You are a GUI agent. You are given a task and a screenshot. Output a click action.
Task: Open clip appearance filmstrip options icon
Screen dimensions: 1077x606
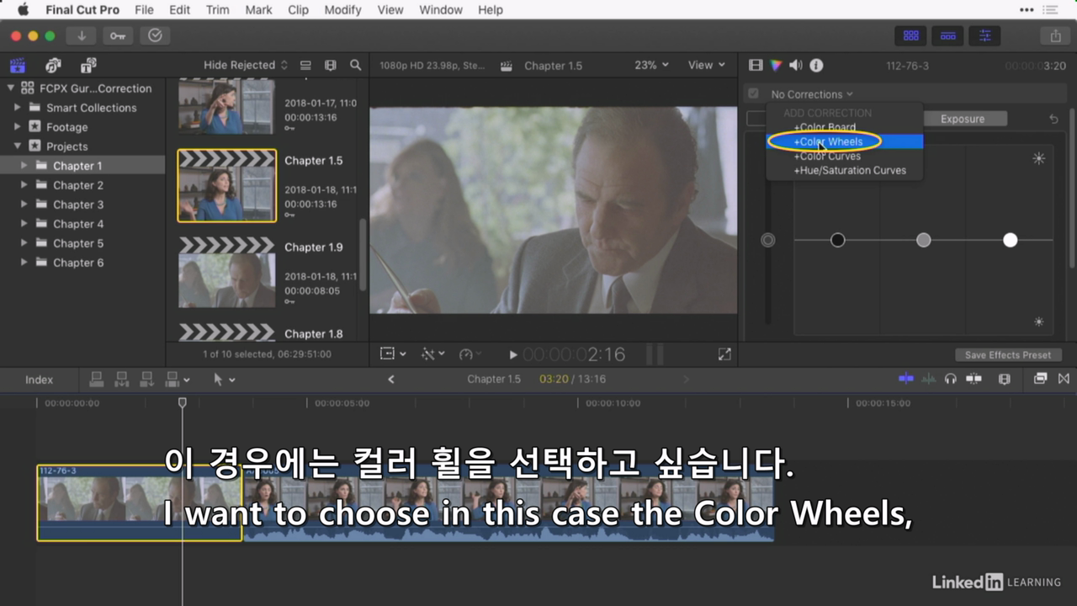coord(331,65)
